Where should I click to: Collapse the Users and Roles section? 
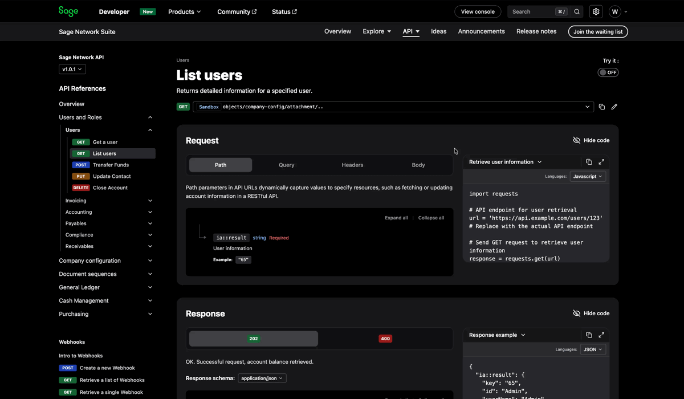pyautogui.click(x=150, y=117)
